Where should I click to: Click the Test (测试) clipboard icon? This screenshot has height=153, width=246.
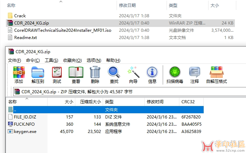click(x=57, y=72)
